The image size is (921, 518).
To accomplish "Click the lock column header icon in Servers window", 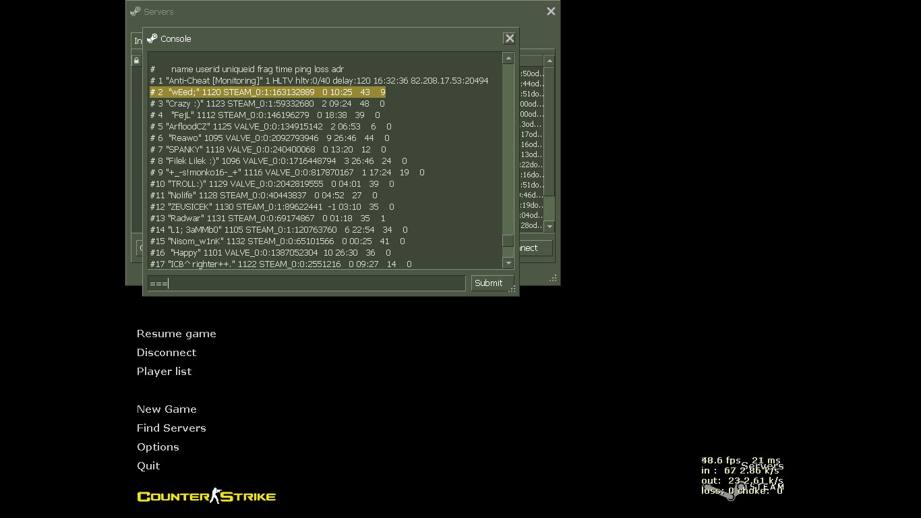I will click(x=136, y=61).
